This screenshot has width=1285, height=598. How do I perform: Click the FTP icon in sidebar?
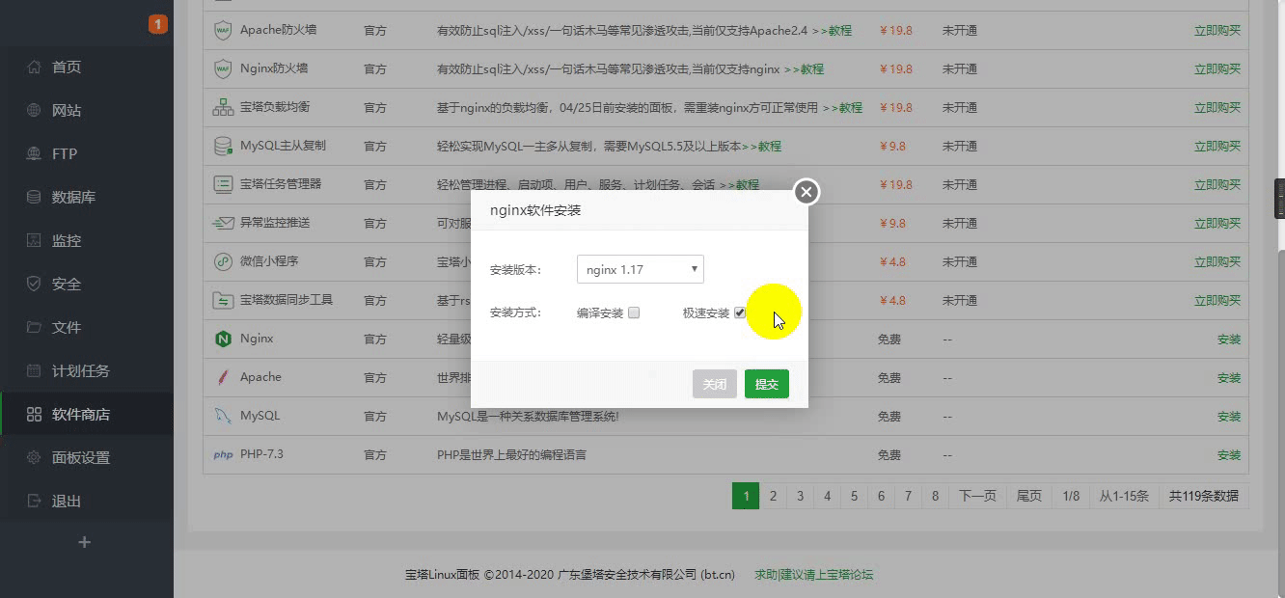[x=34, y=154]
